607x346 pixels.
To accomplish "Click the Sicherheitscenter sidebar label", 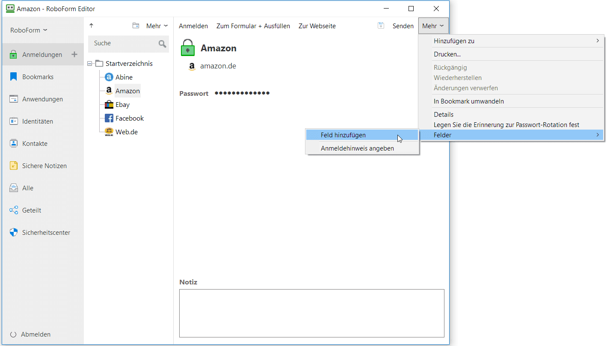I will click(x=46, y=233).
